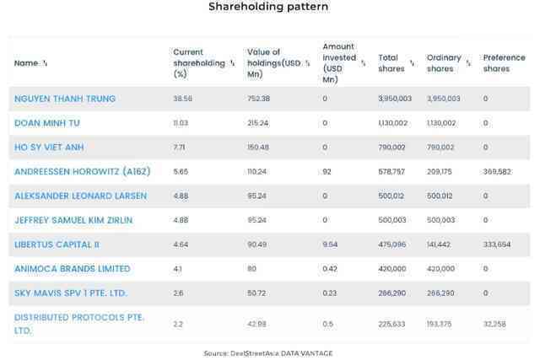Select amount invested value 92

(x=327, y=172)
